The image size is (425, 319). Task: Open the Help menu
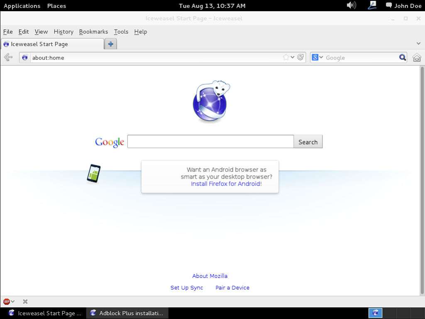[140, 32]
